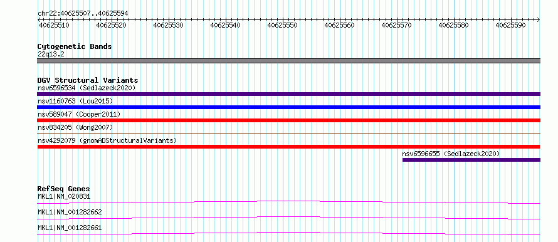This screenshot has height=242, width=558.
Task: Click the magenta MKL1|NM_001282662 transcript line
Action: point(288,218)
